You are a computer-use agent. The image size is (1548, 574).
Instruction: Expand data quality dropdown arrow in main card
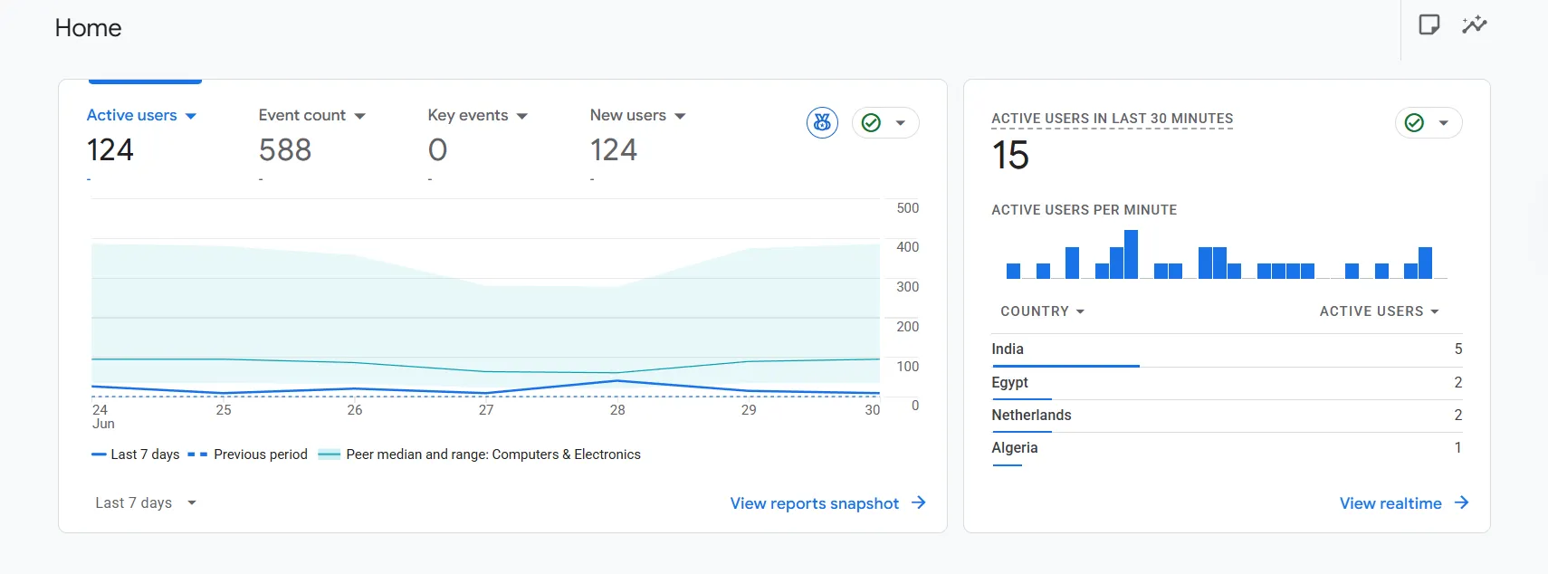point(901,122)
